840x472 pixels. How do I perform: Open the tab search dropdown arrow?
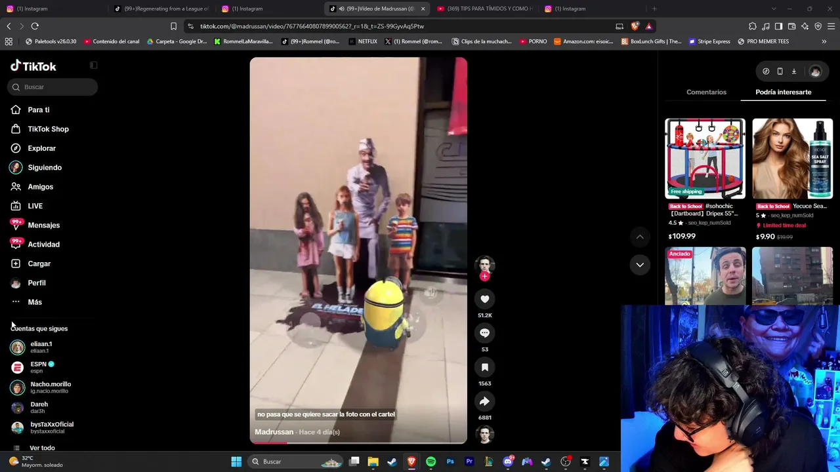click(774, 9)
